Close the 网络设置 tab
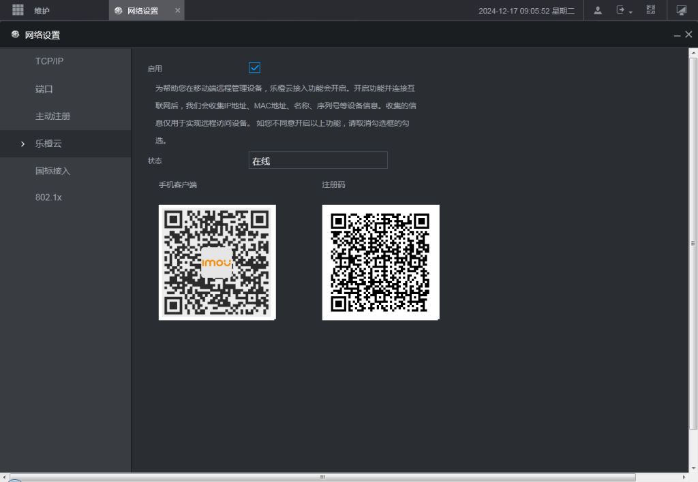The width and height of the screenshot is (698, 482). [x=178, y=11]
